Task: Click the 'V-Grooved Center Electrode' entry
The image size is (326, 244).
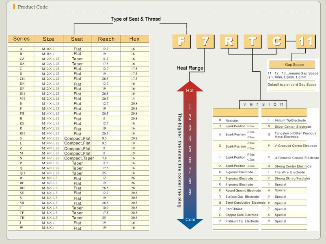Action: (x=296, y=146)
